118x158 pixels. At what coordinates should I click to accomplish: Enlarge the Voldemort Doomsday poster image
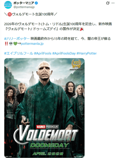44,108
